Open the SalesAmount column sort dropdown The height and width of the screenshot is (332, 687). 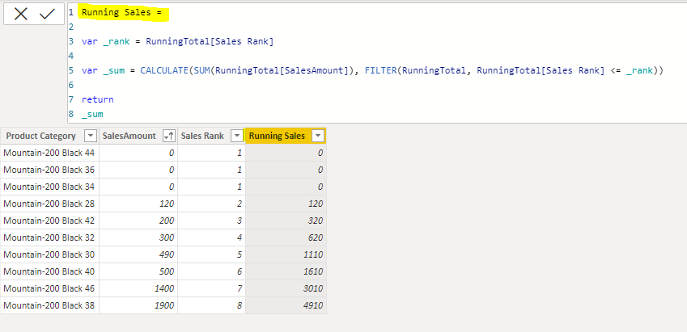[x=168, y=136]
